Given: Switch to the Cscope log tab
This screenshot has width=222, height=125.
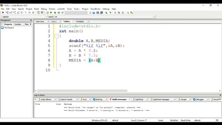Looking at the screenshot, I should tap(183, 100).
